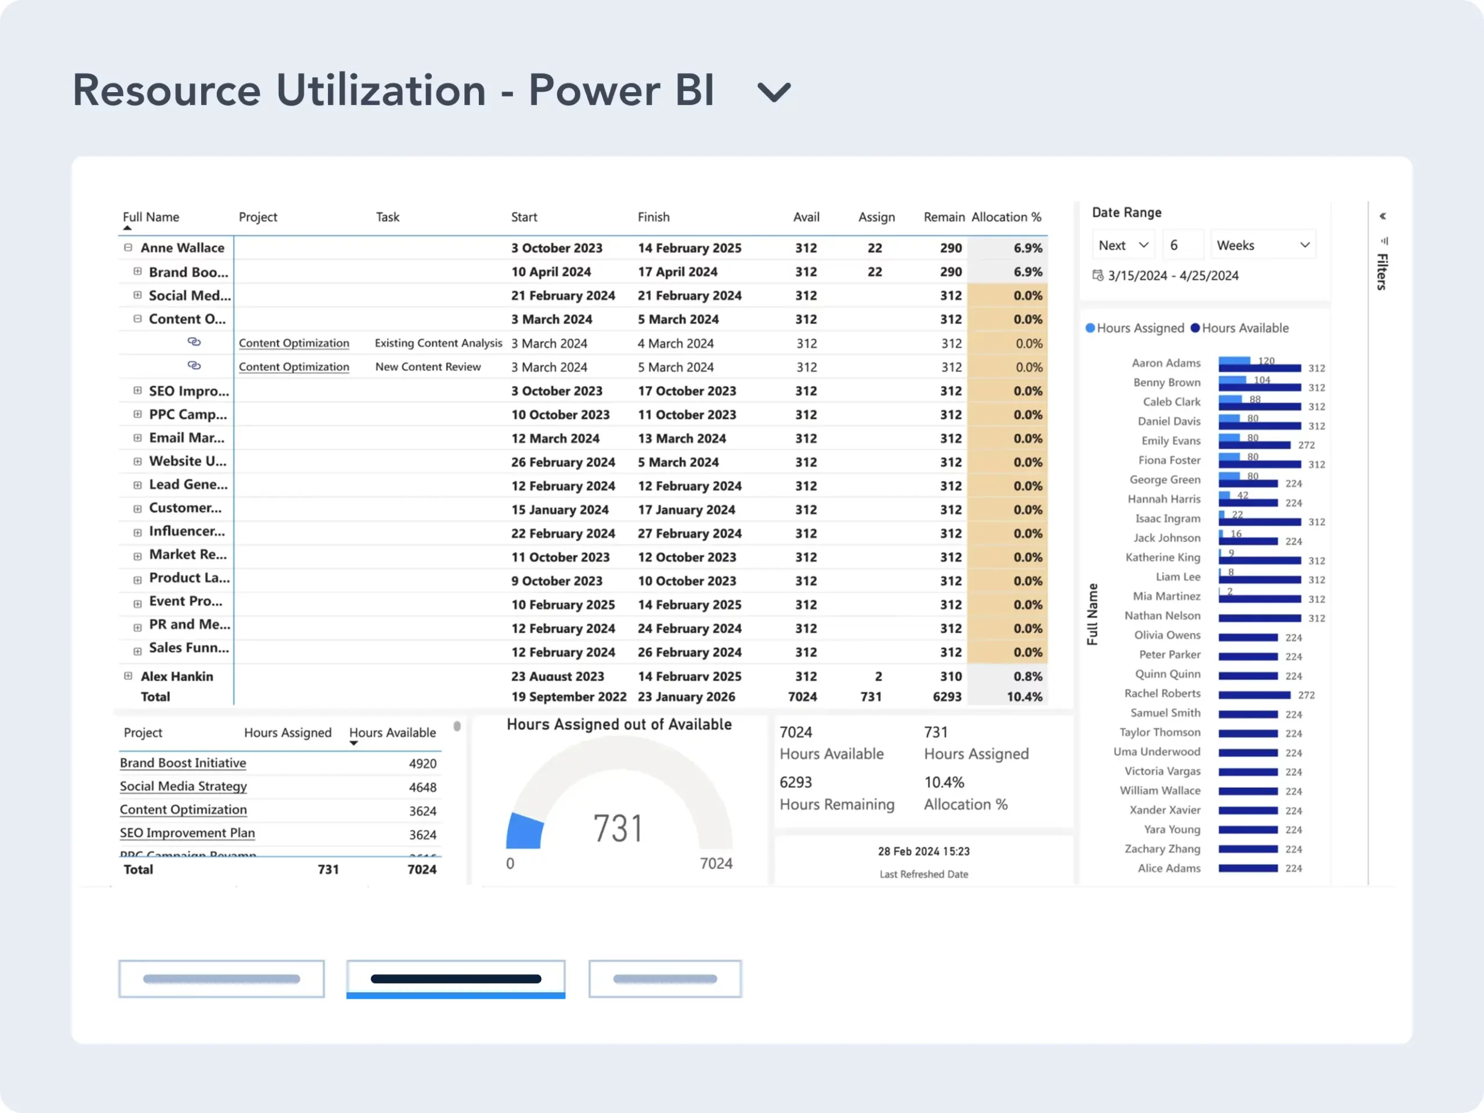The width and height of the screenshot is (1484, 1113).
Task: Open the Weeks period dropdown
Action: coord(1262,246)
